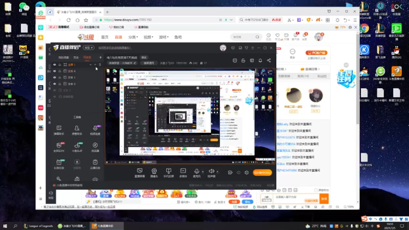The image size is (409, 230).
Task: Move the 全屏1 source down
Action: [x=95, y=65]
